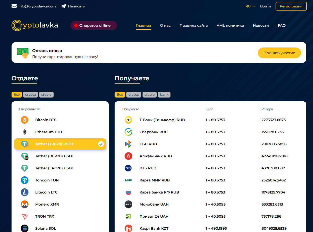313x232 pixels.
Task: Click the Toncoin TON icon
Action: pyautogui.click(x=25, y=180)
